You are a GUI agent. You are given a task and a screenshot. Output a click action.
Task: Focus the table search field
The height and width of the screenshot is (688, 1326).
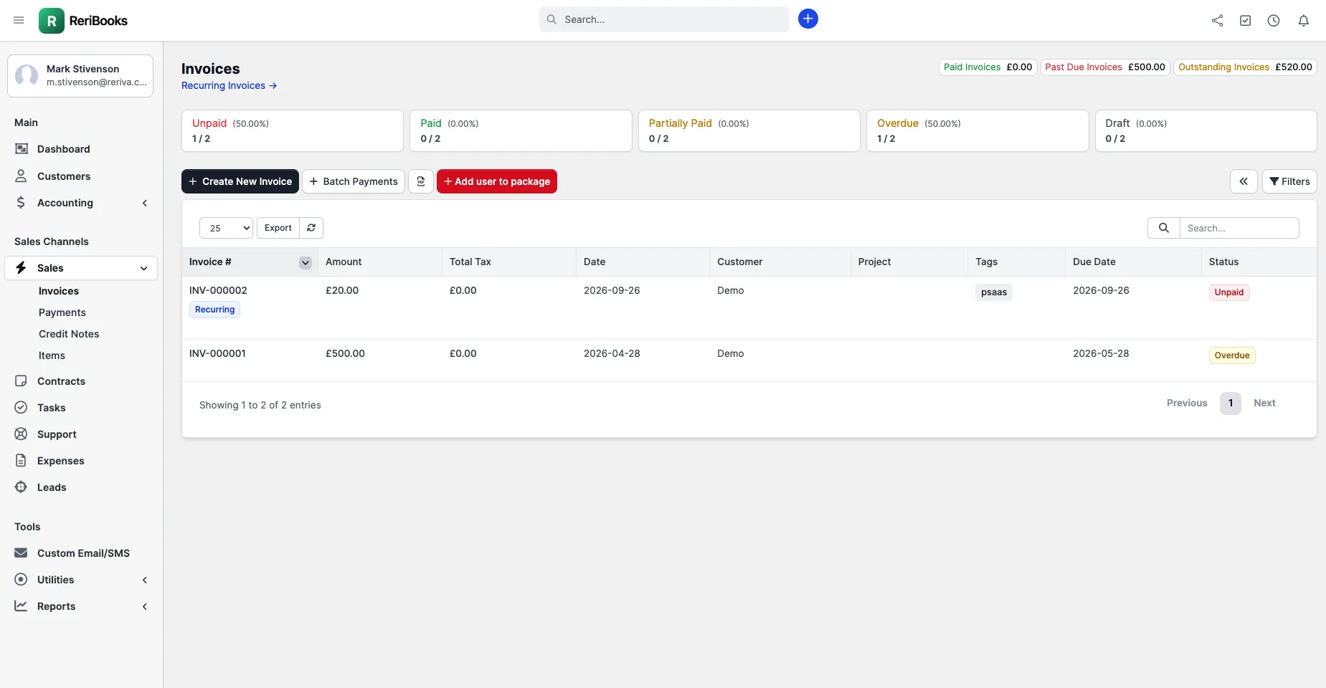click(1239, 228)
